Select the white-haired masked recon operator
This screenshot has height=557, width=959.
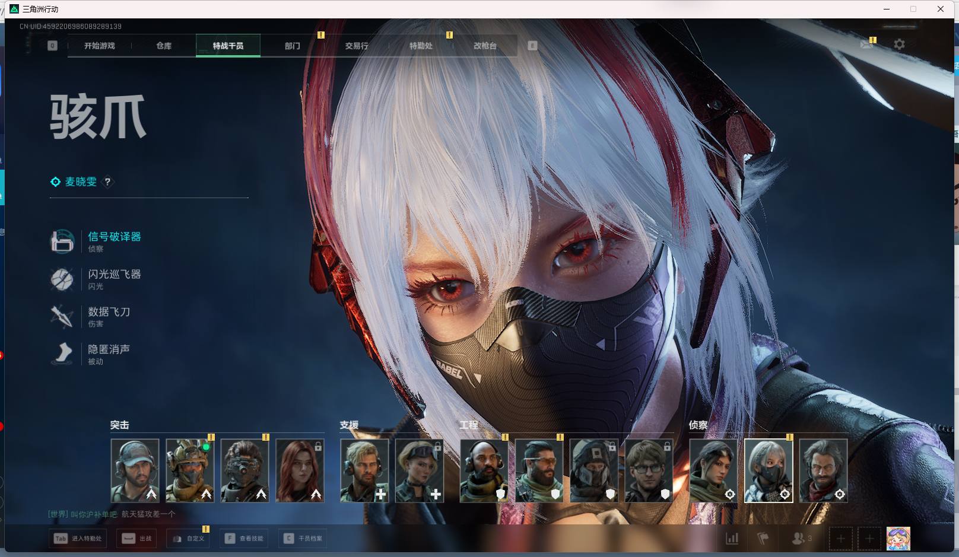[x=769, y=470]
